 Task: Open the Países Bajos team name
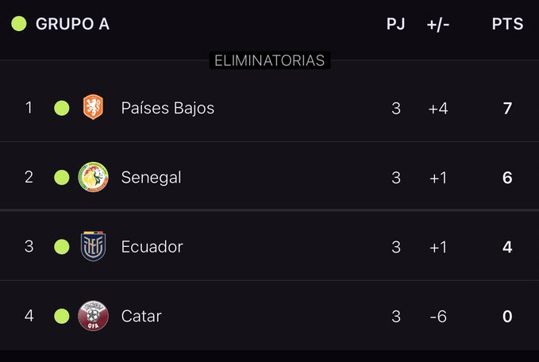(167, 108)
